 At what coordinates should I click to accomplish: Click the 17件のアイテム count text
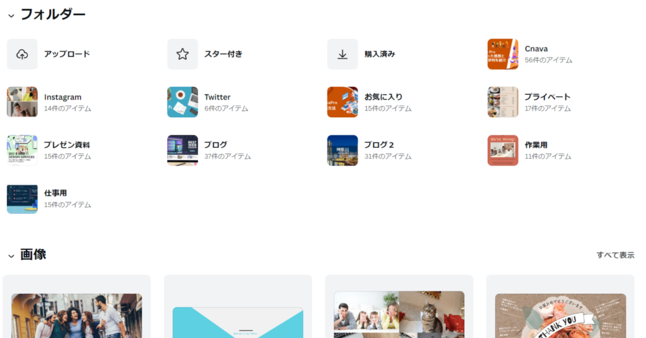click(548, 108)
